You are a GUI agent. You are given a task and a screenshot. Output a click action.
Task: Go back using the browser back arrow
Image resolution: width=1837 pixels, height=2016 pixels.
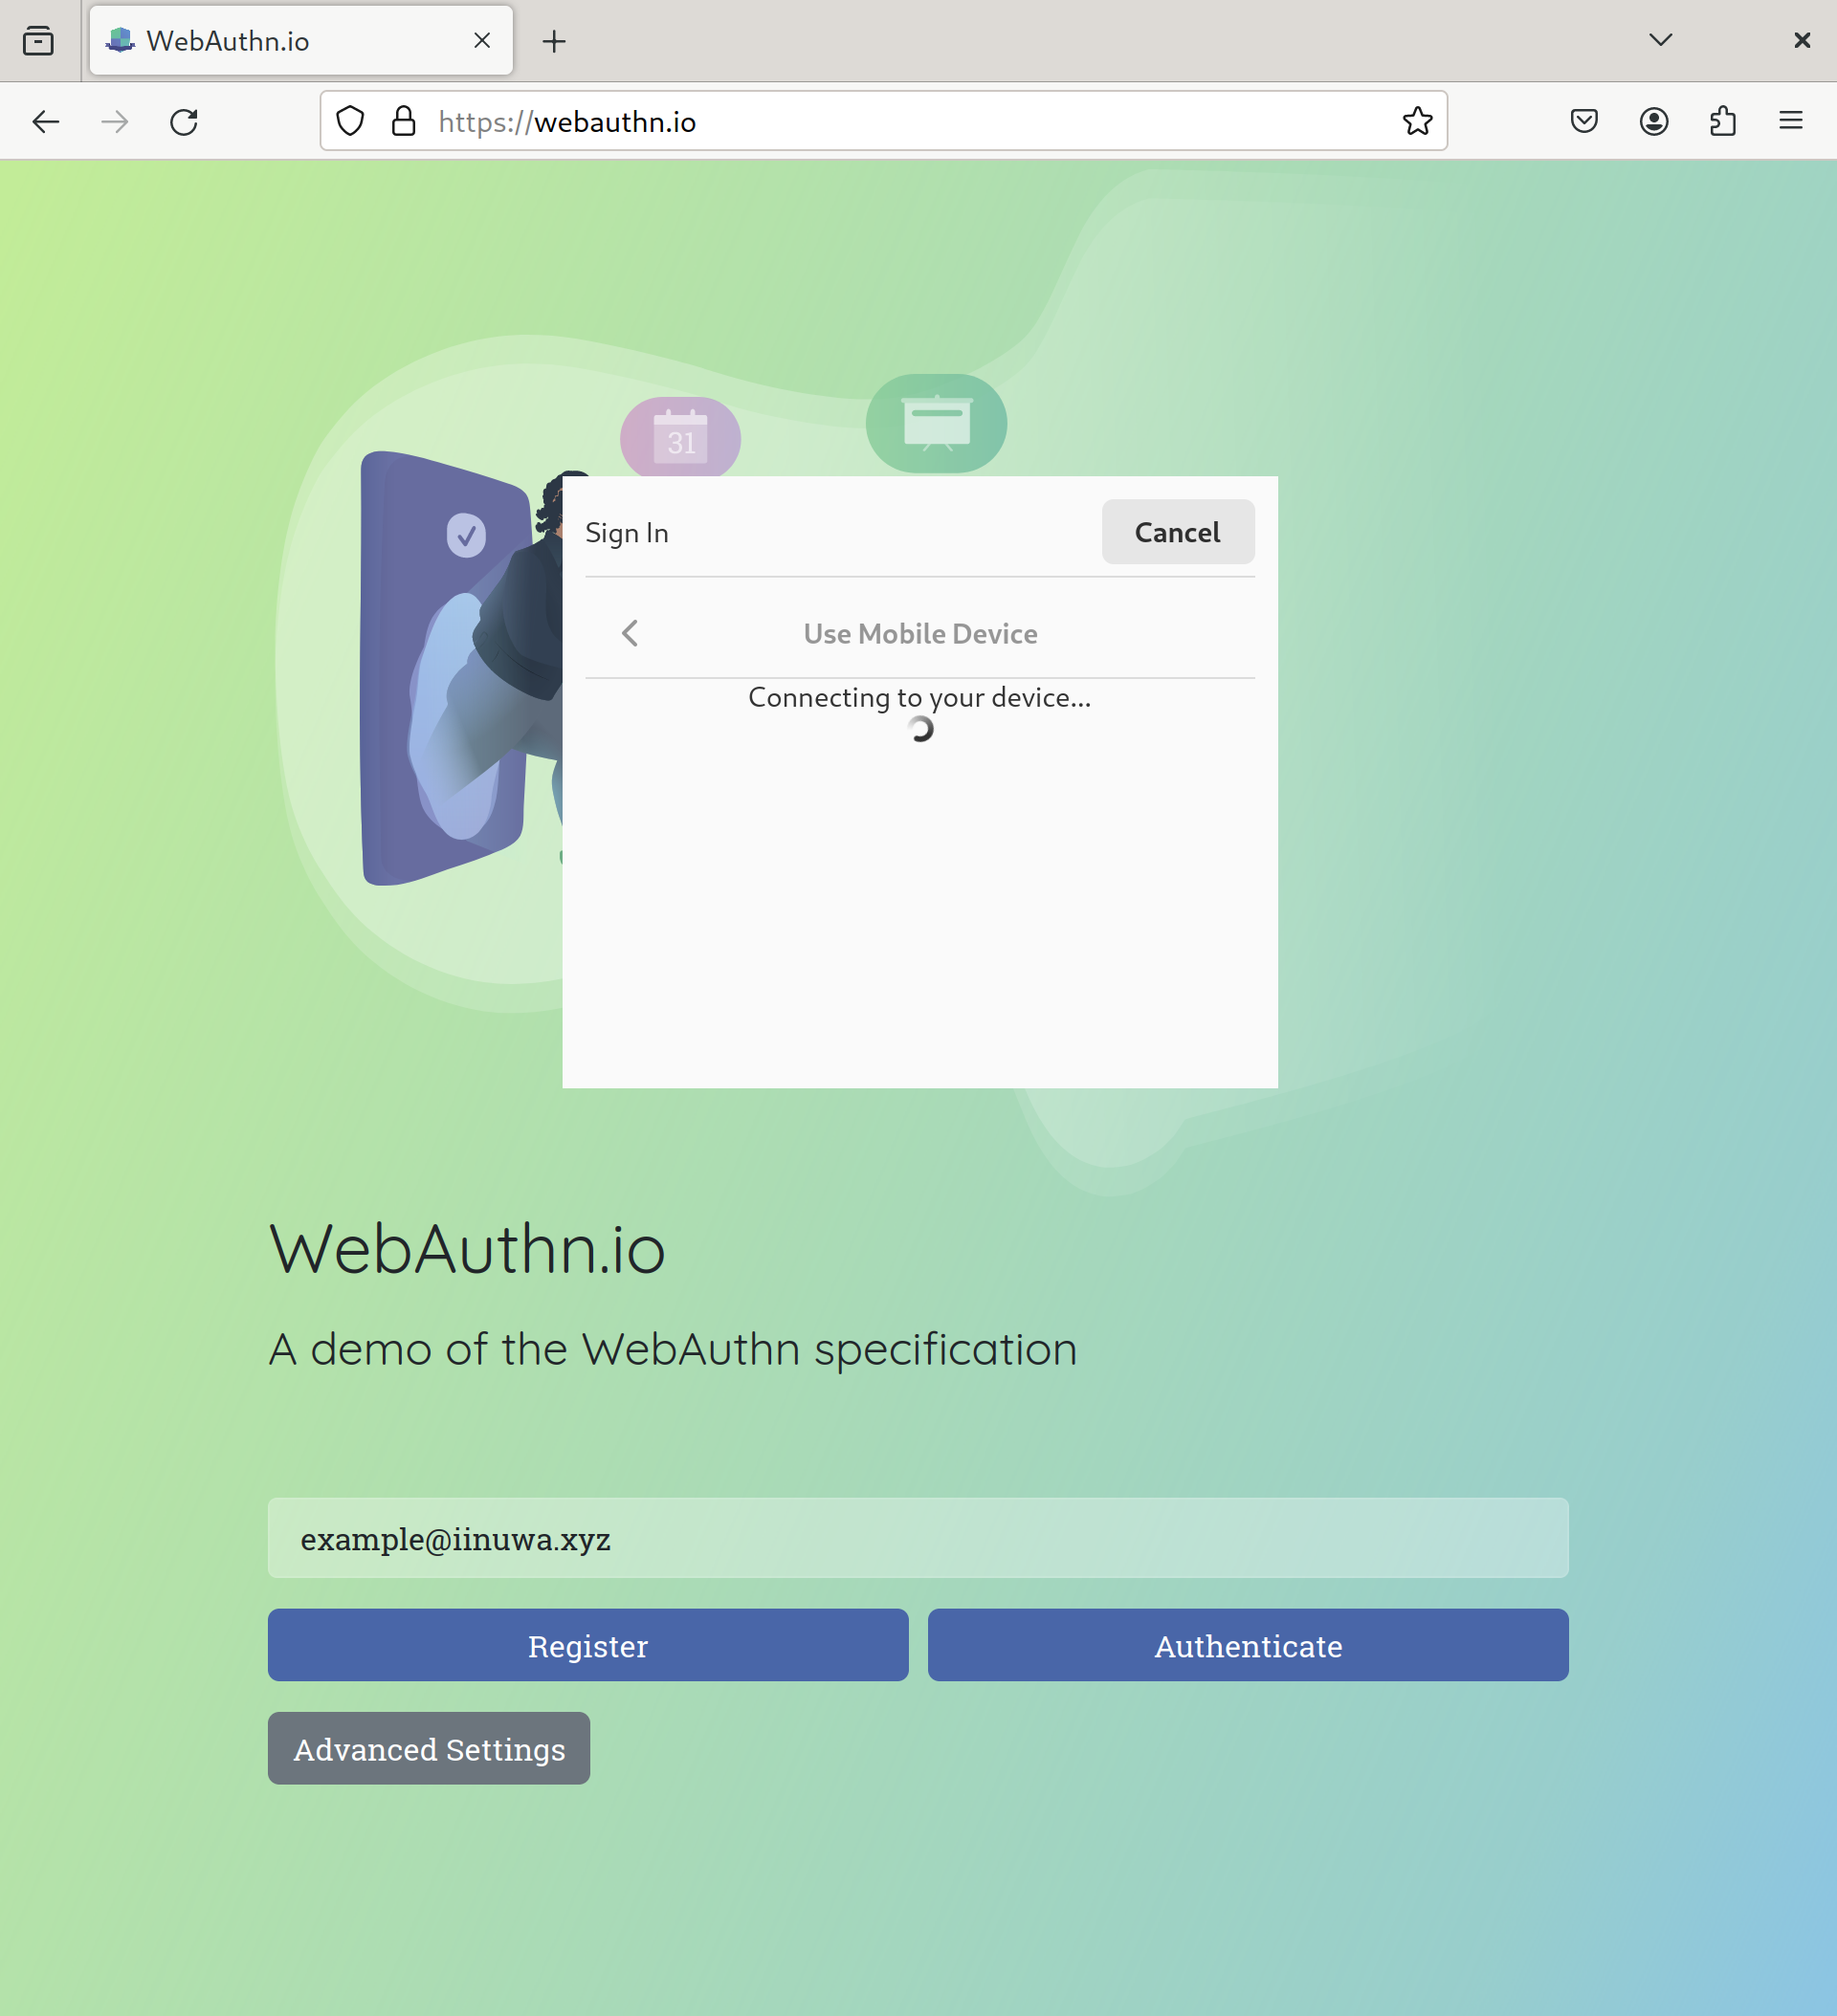[x=46, y=122]
